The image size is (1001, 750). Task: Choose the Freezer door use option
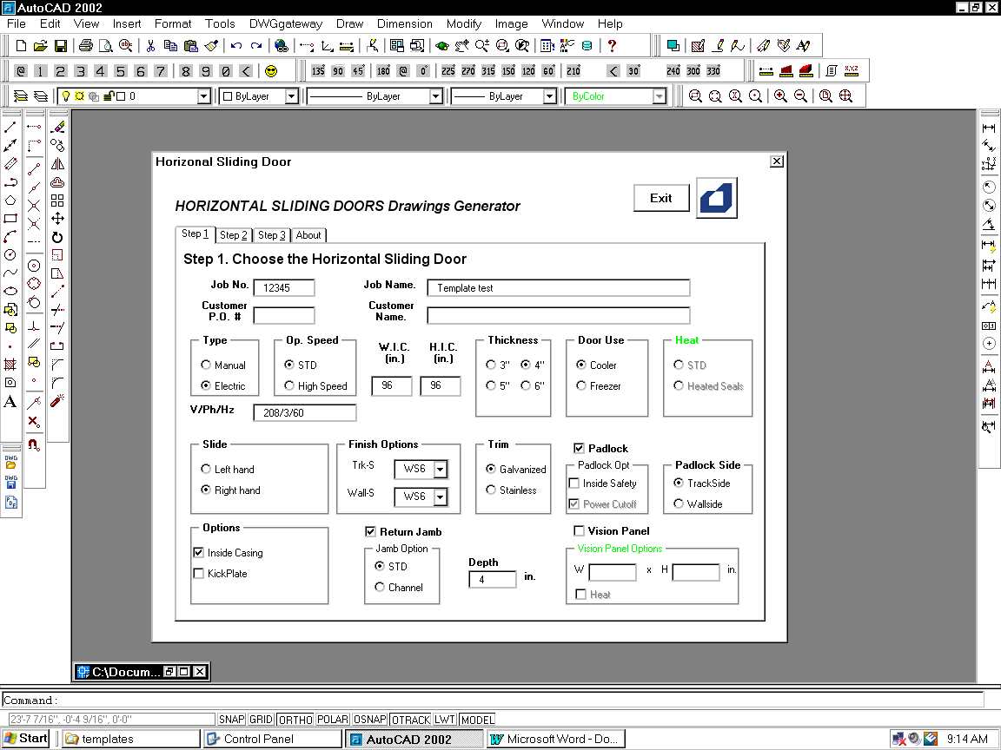[x=581, y=386]
